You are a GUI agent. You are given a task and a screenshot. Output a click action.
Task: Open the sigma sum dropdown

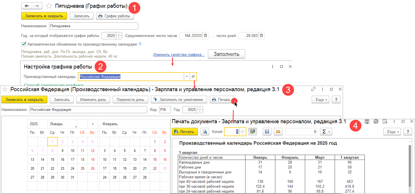(326, 132)
